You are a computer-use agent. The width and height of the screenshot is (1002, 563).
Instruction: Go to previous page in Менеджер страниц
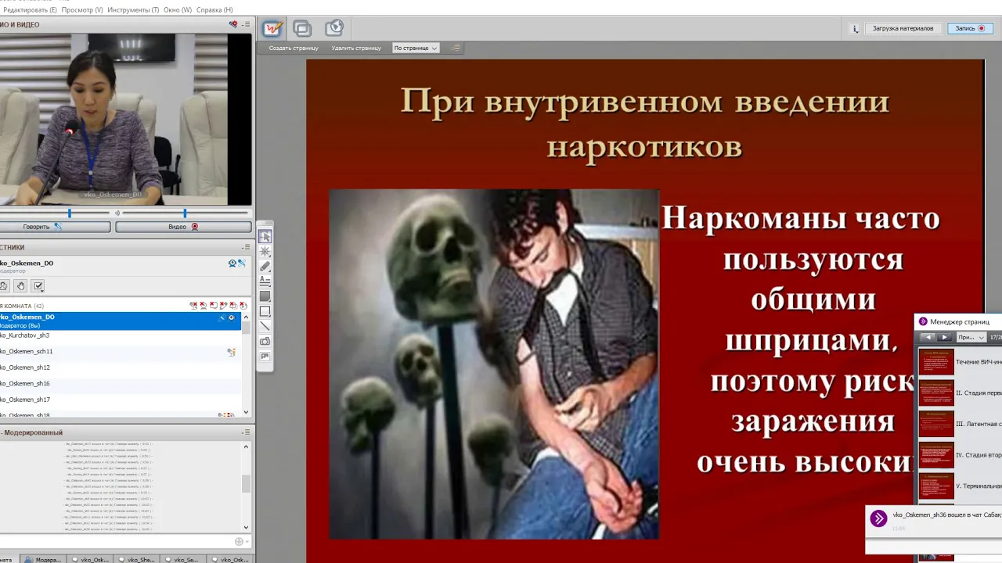928,337
